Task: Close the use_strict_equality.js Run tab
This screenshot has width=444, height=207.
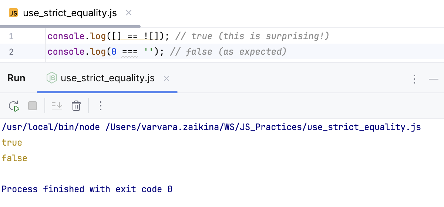Action: point(166,78)
